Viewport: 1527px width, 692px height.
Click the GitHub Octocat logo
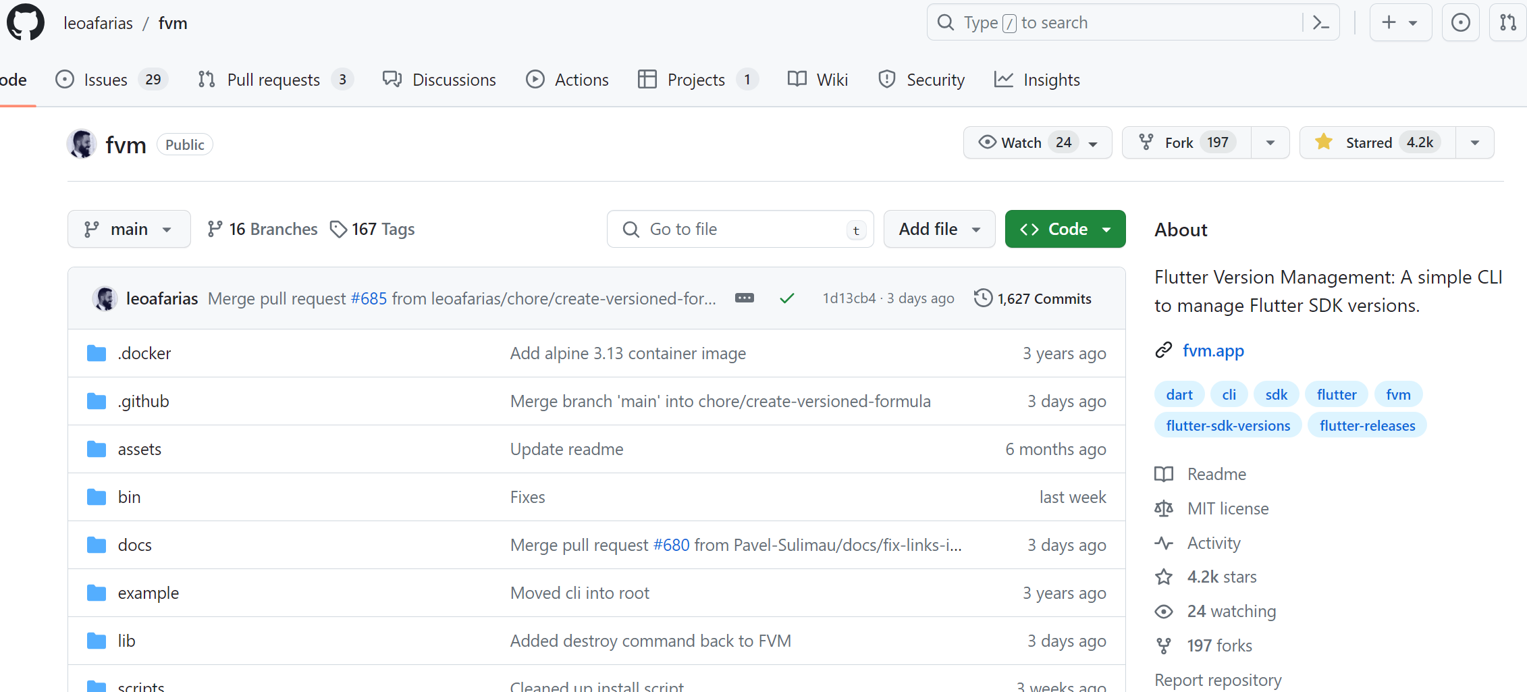point(26,22)
